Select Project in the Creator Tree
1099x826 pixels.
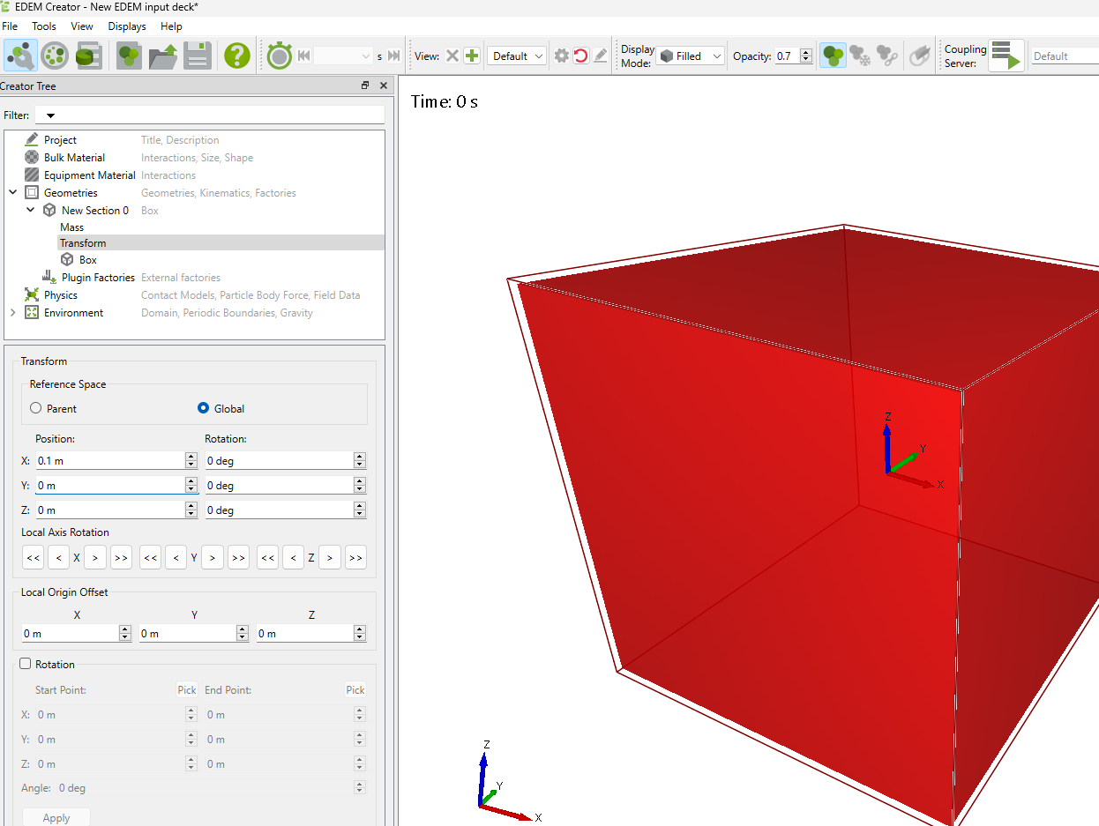[x=60, y=140]
